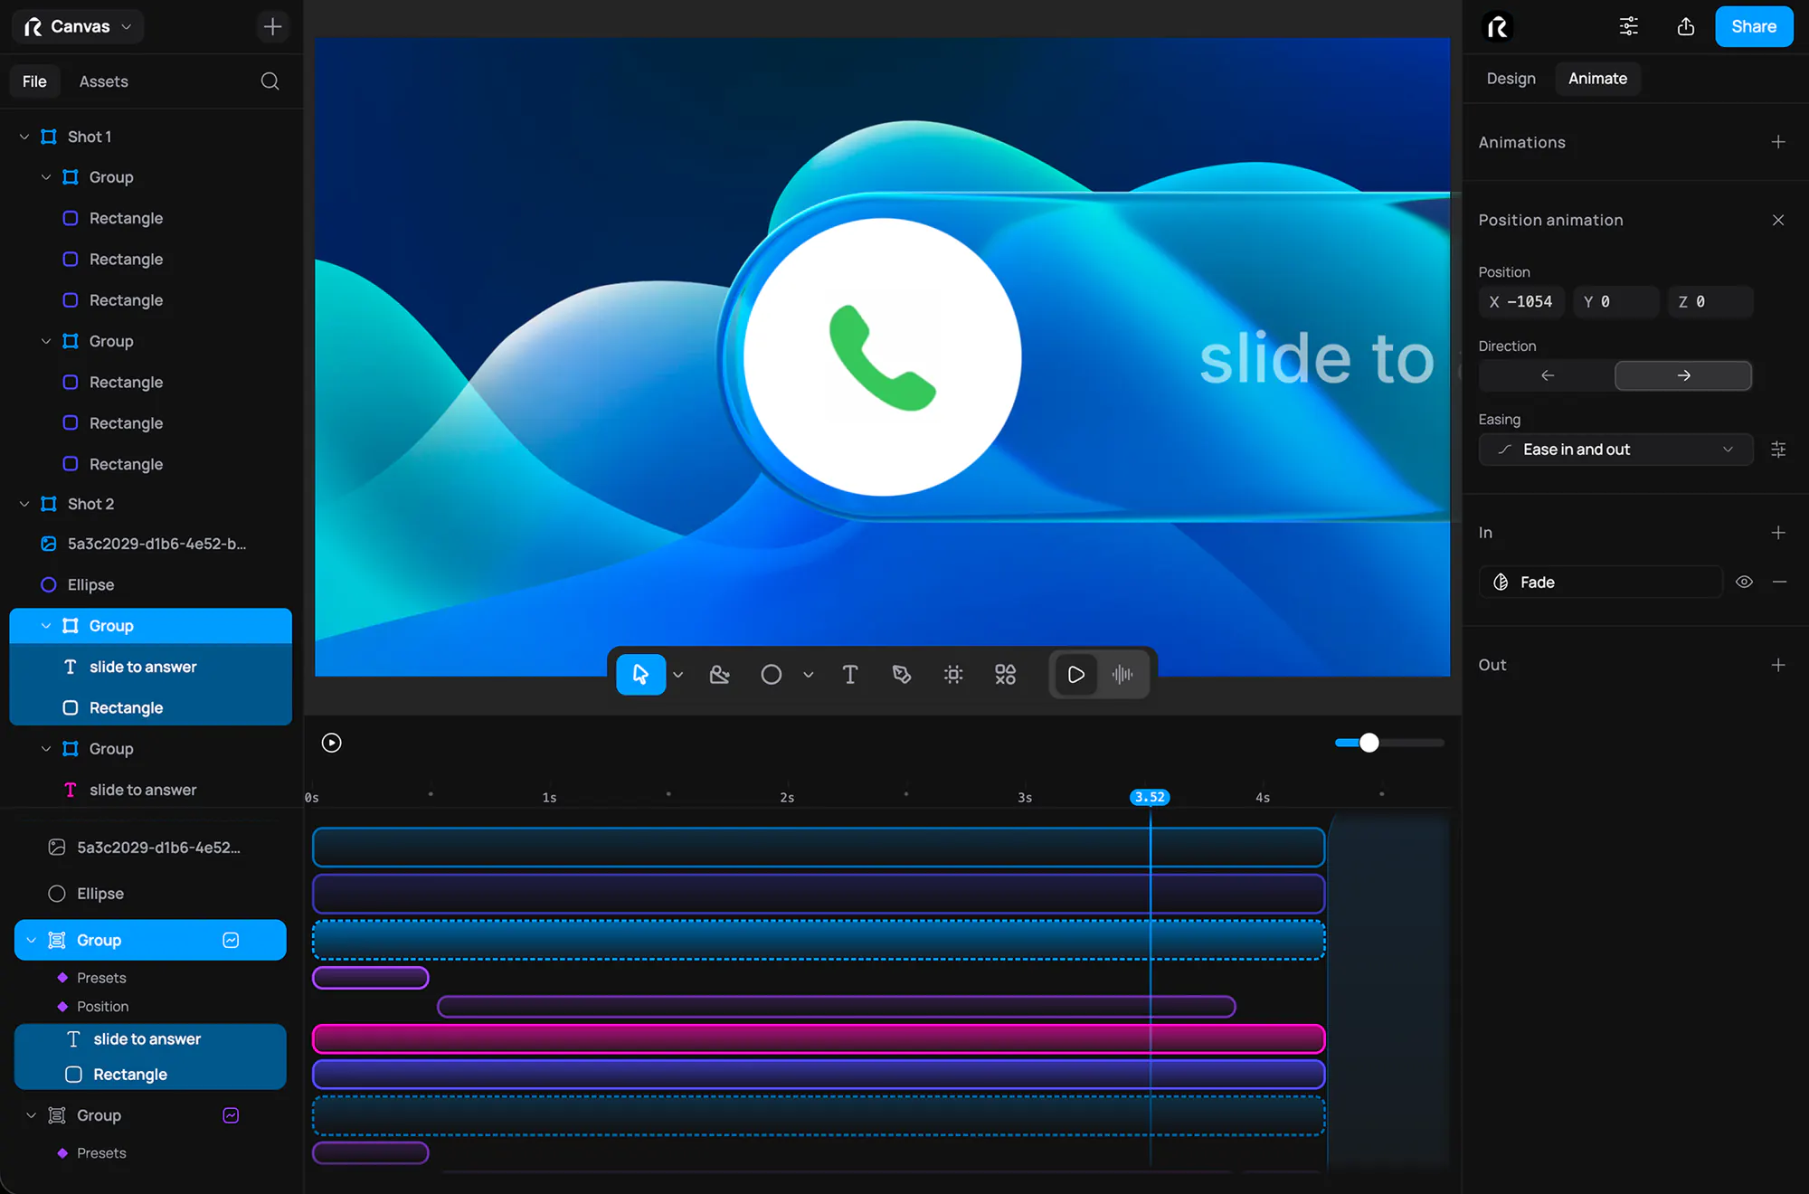
Task: Add a new canvas with plus button
Action: point(272,27)
